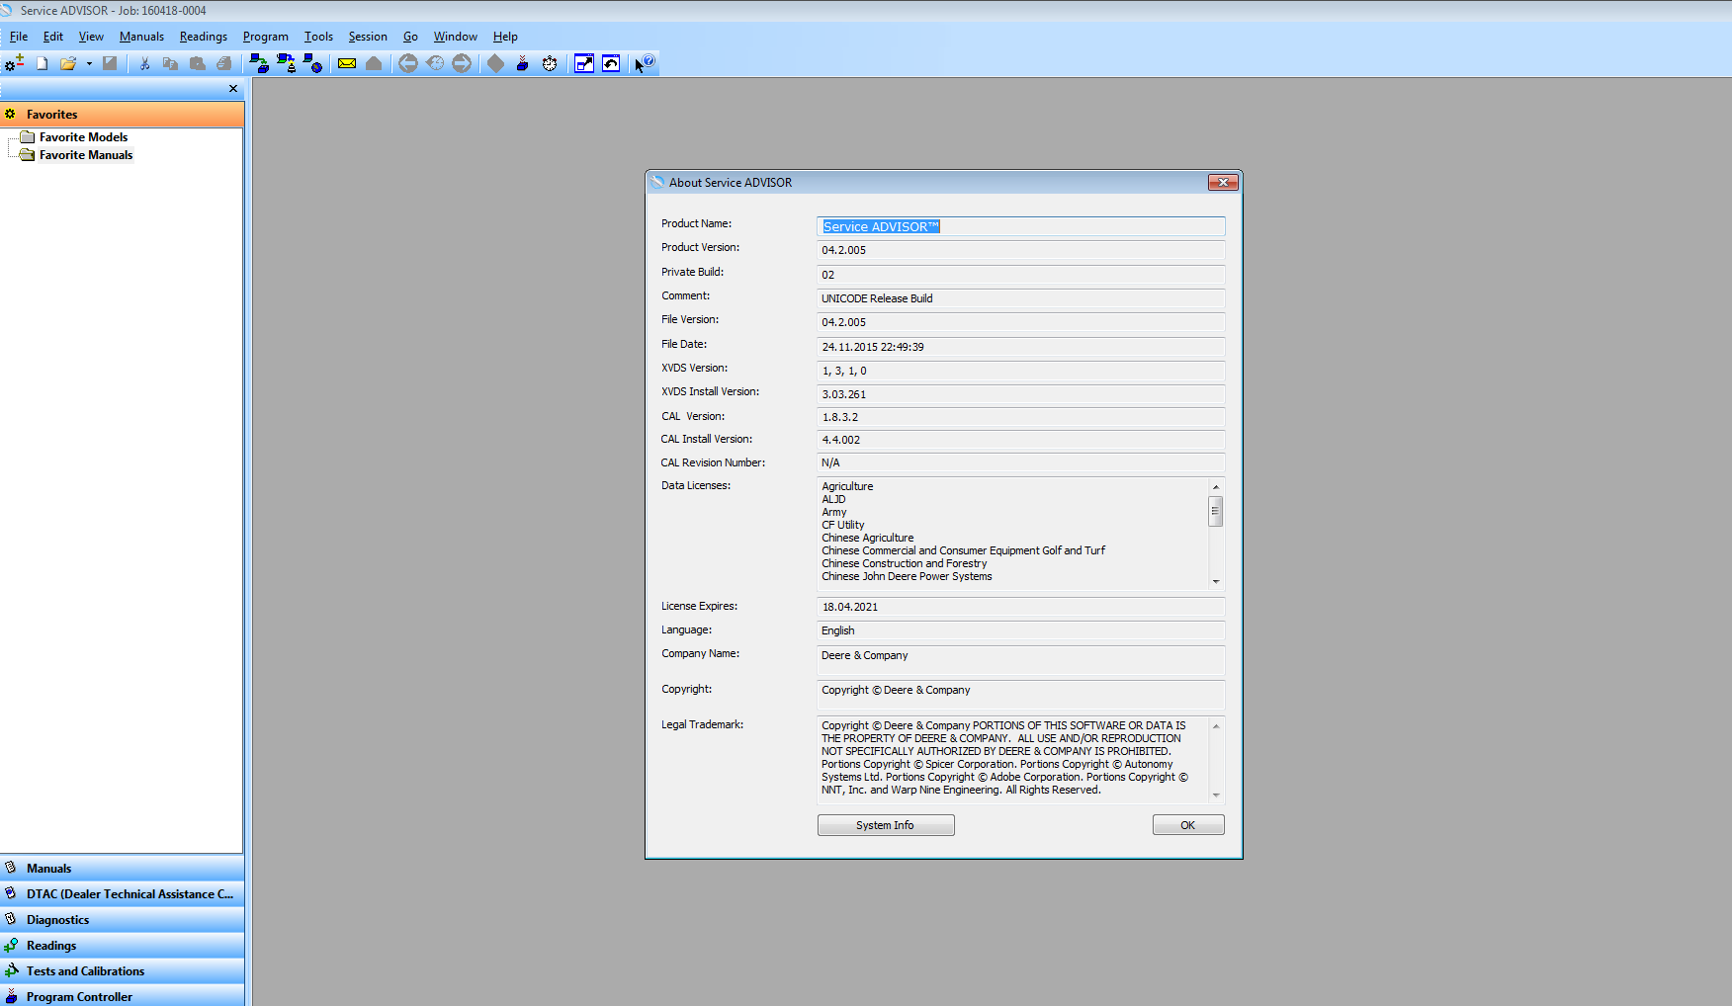Open the Program menu
This screenshot has width=1732, height=1006.
(266, 37)
